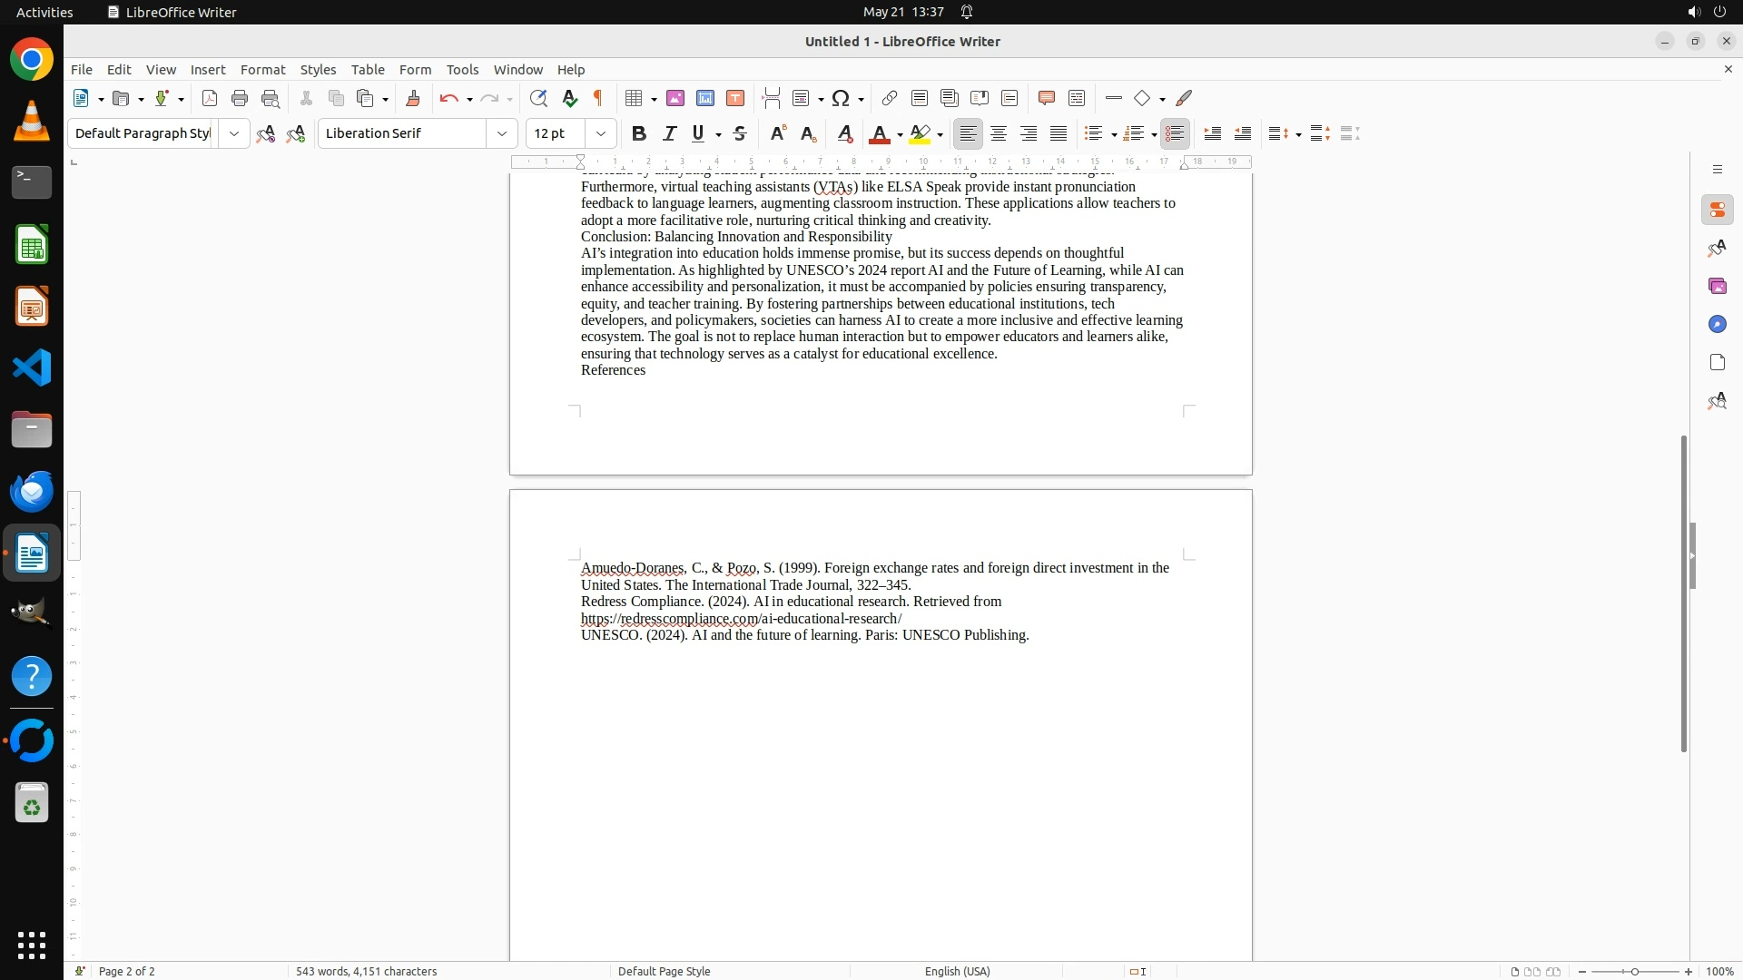Launch Thunderbird from the dock
This screenshot has height=980, width=1743.
pos(32,491)
